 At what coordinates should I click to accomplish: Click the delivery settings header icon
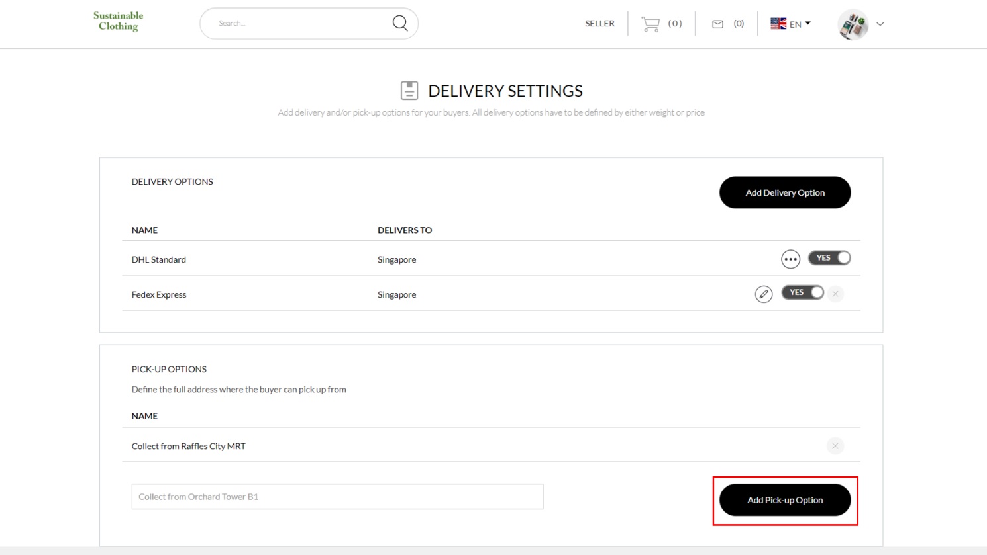409,91
